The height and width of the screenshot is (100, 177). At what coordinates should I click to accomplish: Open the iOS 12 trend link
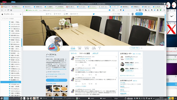coord(122,90)
